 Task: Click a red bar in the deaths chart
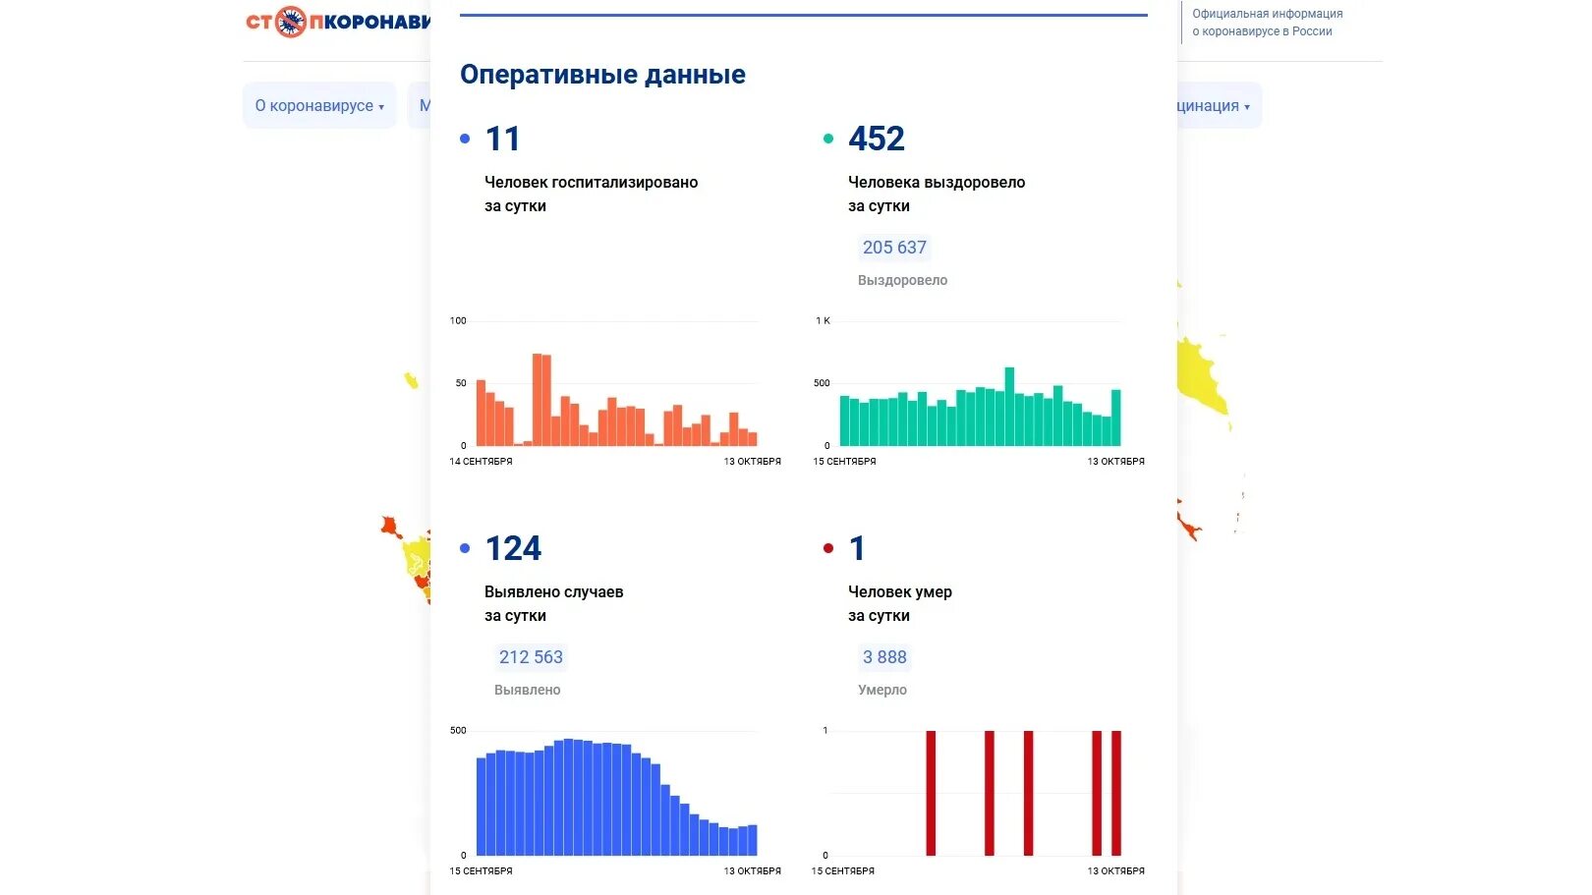930,796
